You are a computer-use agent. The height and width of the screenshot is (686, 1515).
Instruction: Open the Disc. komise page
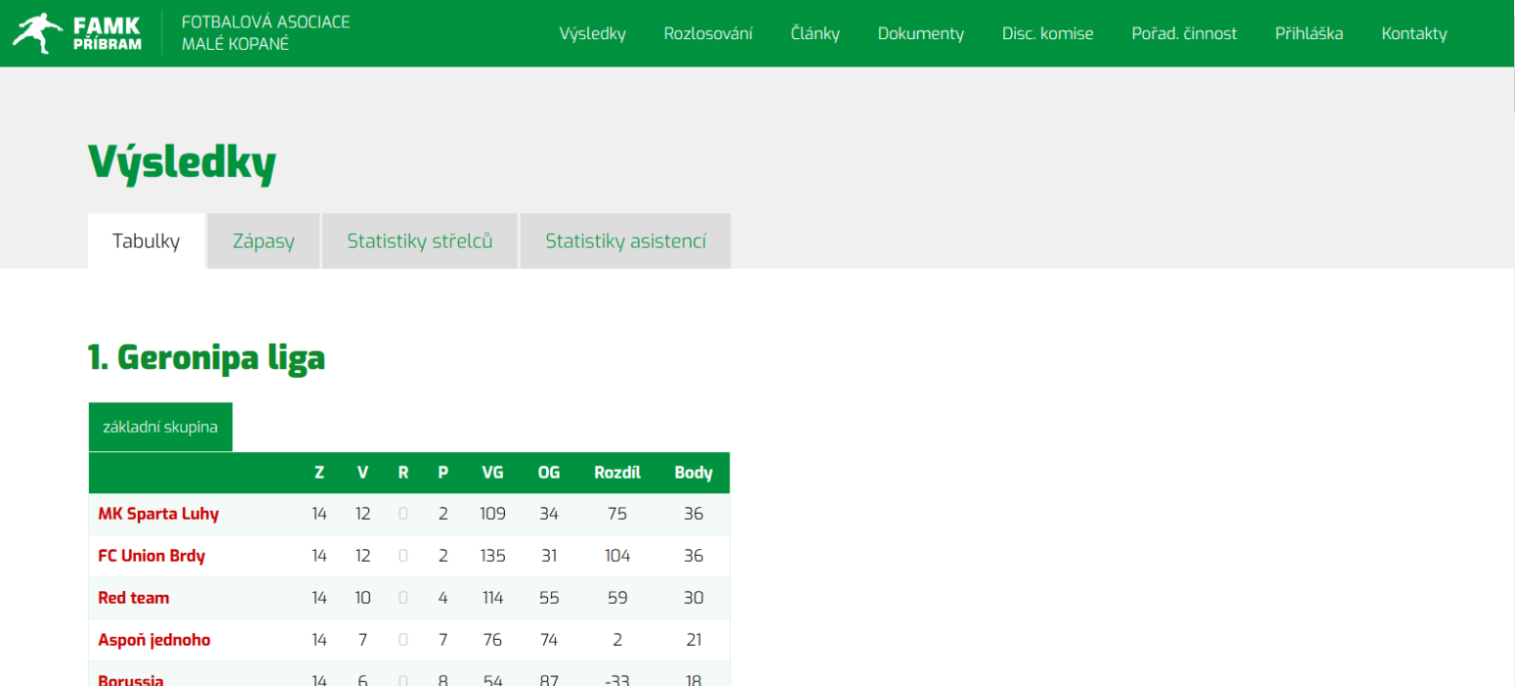[1047, 33]
